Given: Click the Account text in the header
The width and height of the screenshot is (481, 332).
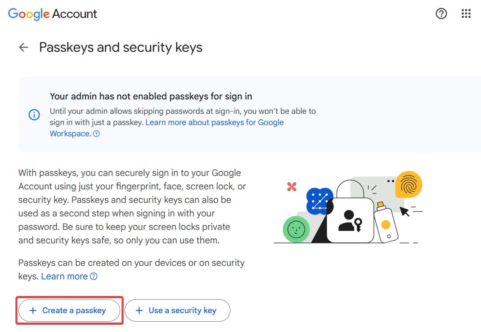Looking at the screenshot, I should click(x=75, y=13).
